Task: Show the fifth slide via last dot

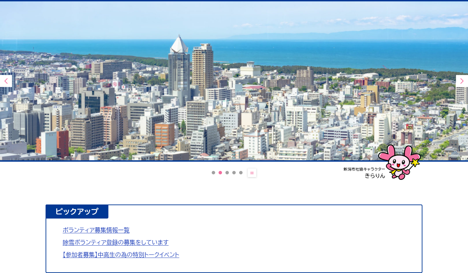Action: pyautogui.click(x=241, y=173)
